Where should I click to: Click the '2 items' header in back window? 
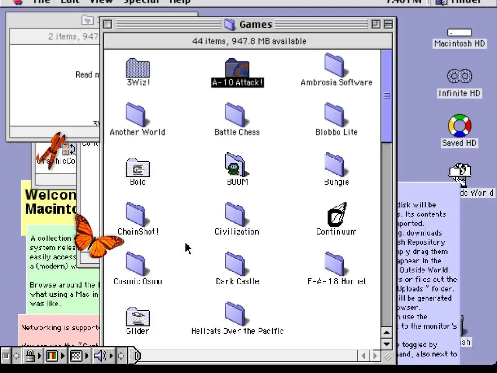(73, 37)
